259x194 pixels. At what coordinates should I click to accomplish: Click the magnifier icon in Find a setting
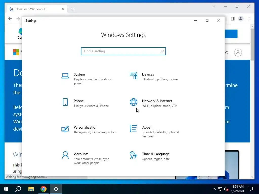pos(162,51)
